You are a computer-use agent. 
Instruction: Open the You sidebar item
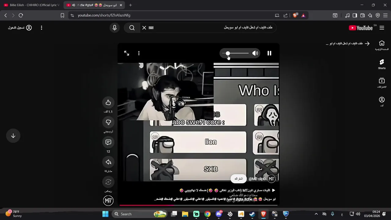382,102
